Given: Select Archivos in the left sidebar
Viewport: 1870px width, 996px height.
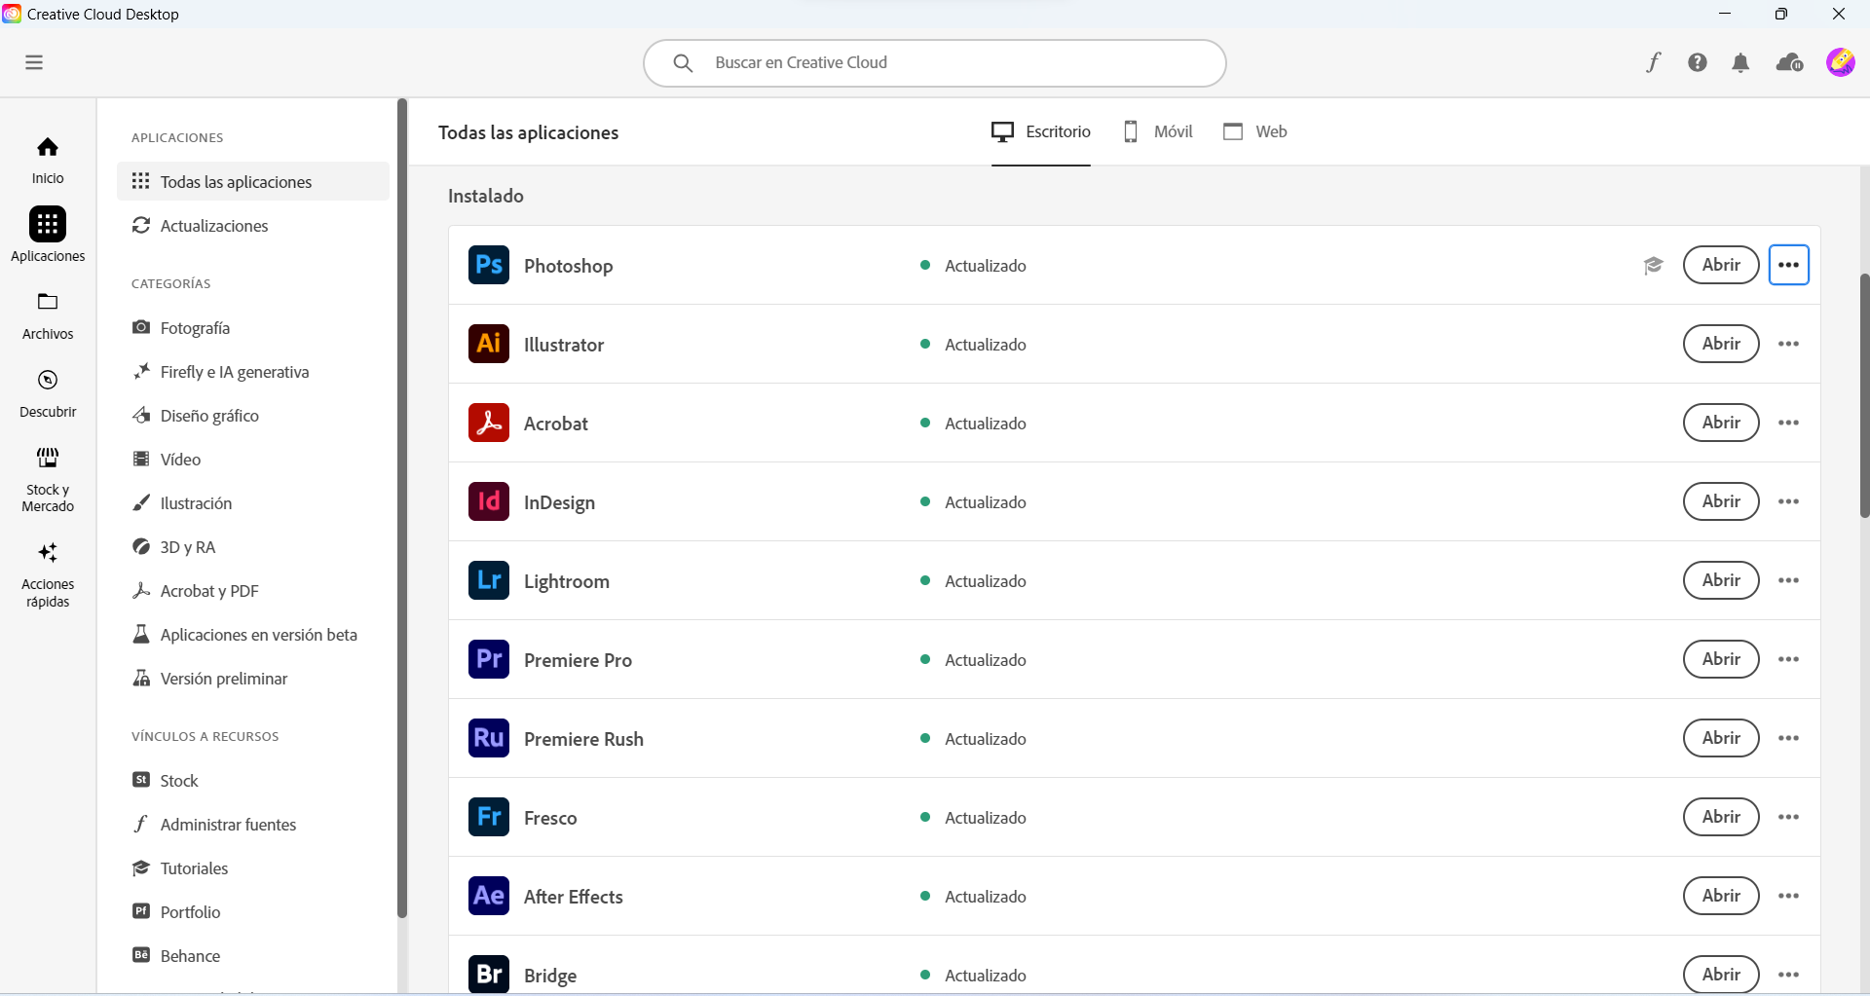Looking at the screenshot, I should [47, 314].
